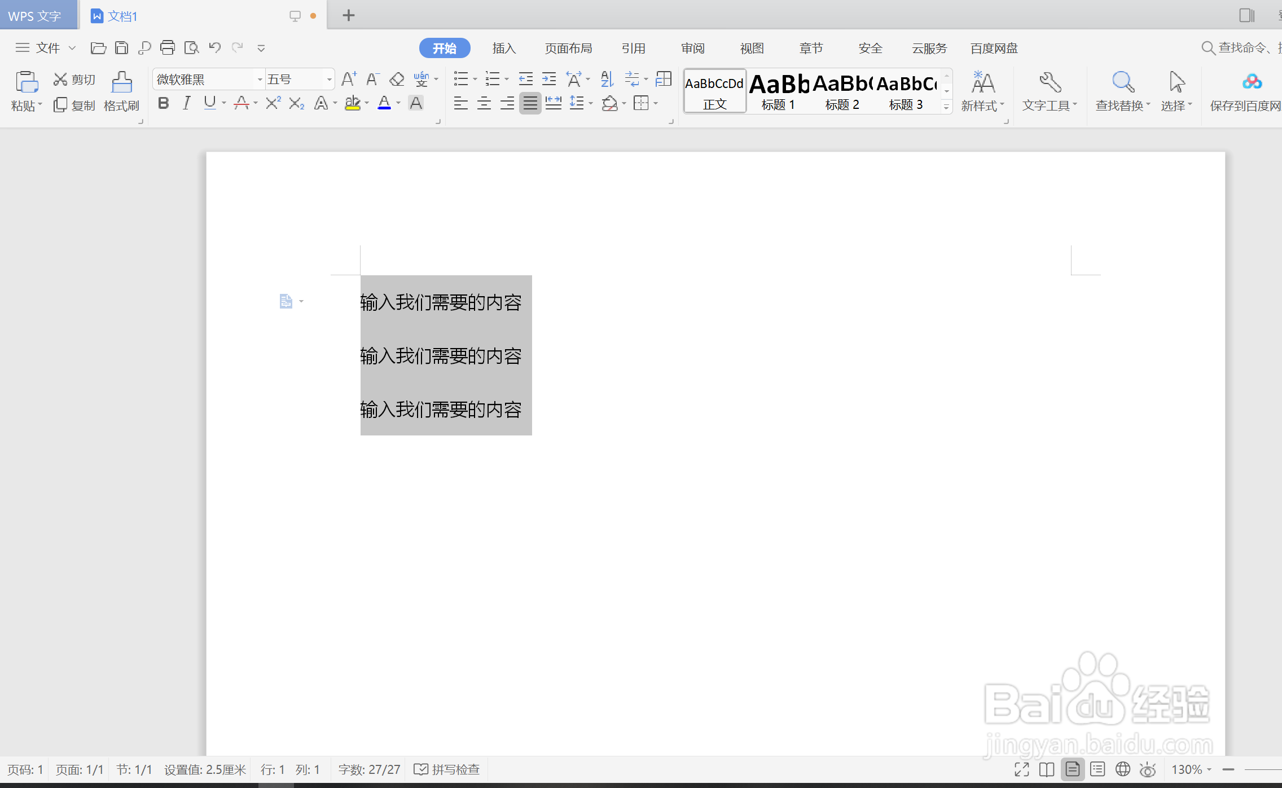Expand the 130% zoom level dropdown
Viewport: 1282px width, 788px height.
(x=1209, y=769)
